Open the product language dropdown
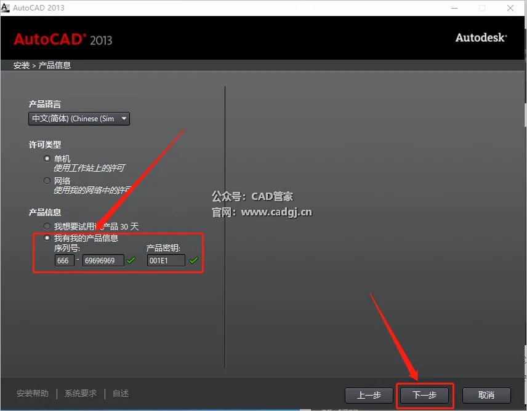 (x=79, y=119)
